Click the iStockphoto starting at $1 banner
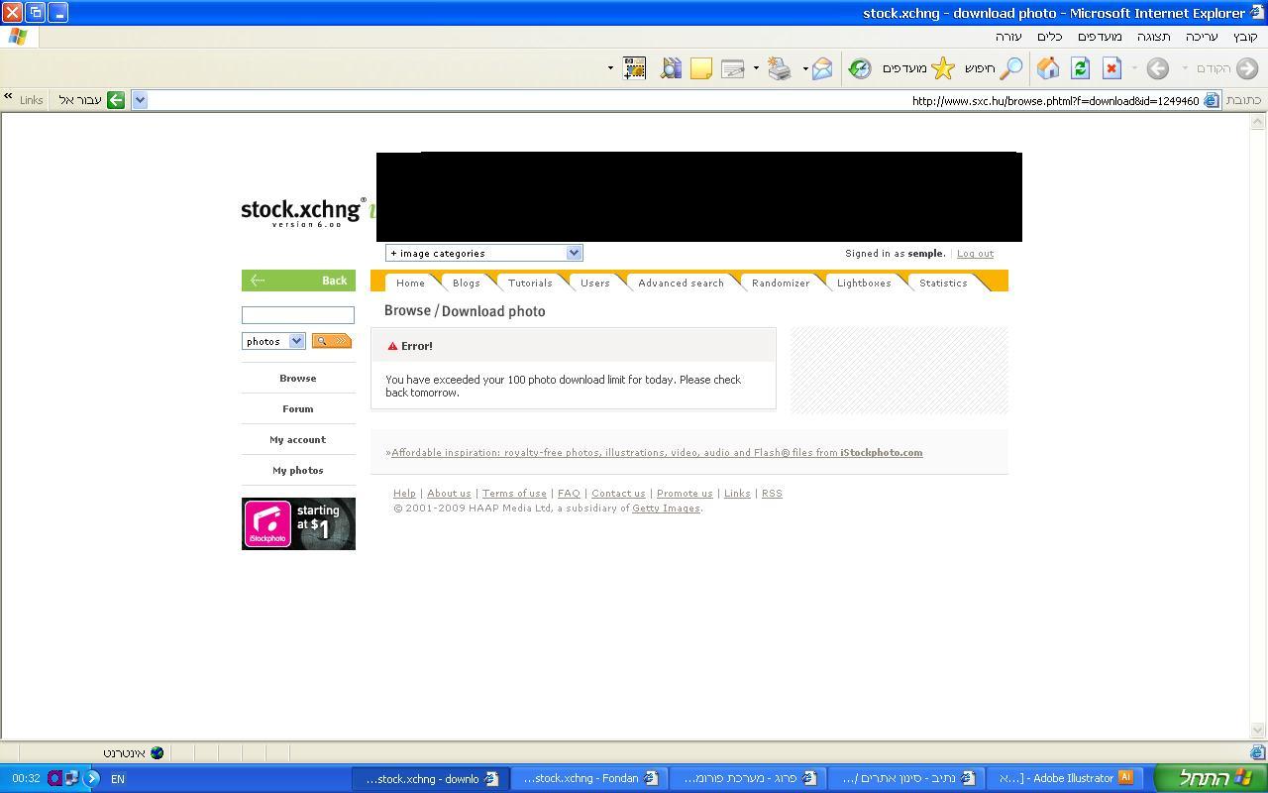 [298, 523]
